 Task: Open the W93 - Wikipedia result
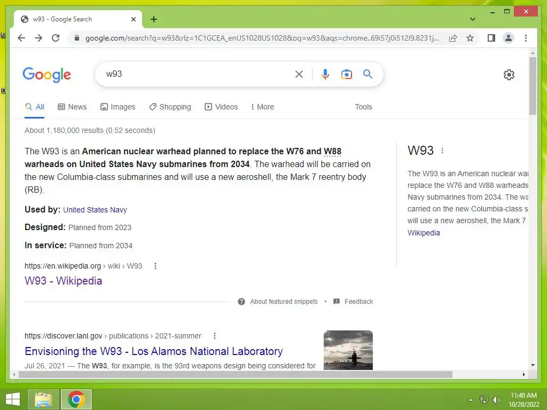coord(63,281)
